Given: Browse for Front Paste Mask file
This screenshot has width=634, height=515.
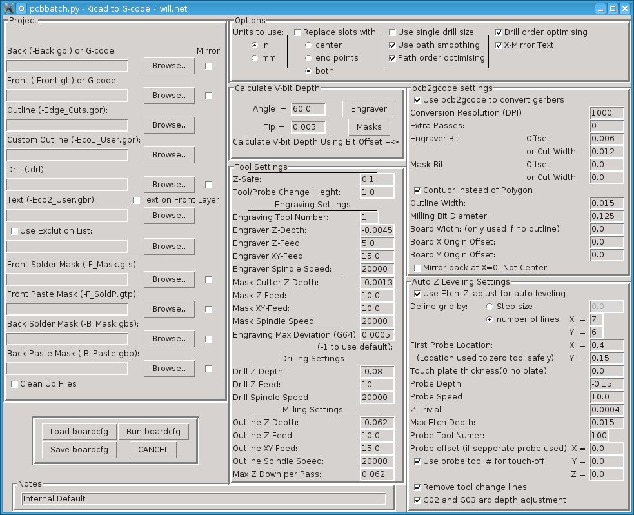Looking at the screenshot, I should [169, 309].
